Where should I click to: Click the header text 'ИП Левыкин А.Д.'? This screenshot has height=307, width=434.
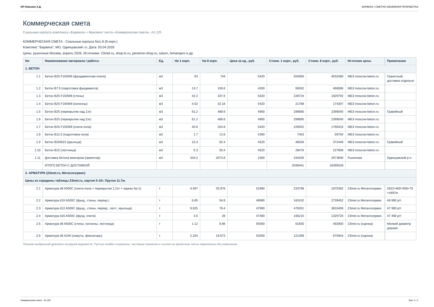31,7
